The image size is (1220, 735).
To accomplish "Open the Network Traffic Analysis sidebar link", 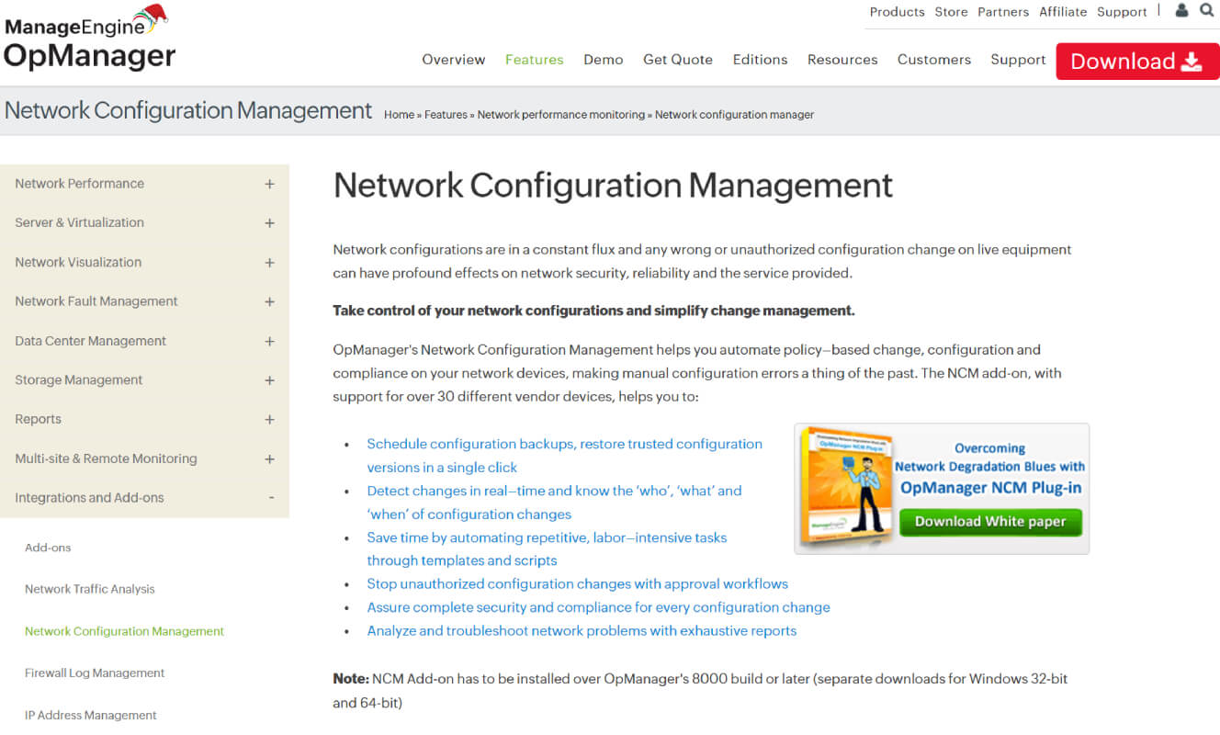I will point(90,589).
